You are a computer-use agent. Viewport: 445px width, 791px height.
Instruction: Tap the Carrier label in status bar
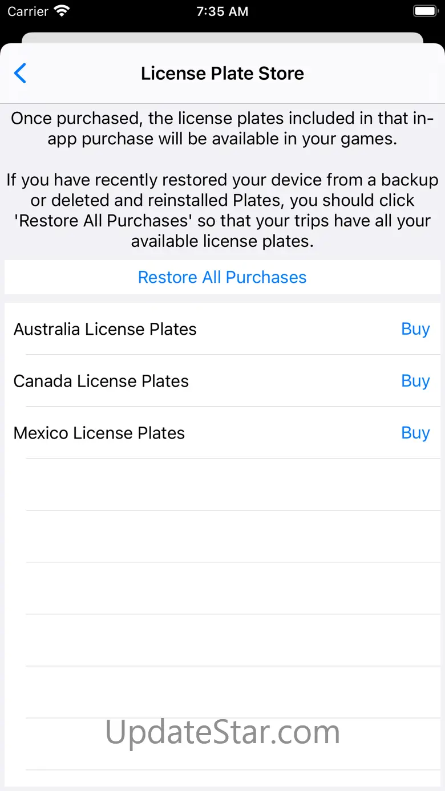[28, 11]
